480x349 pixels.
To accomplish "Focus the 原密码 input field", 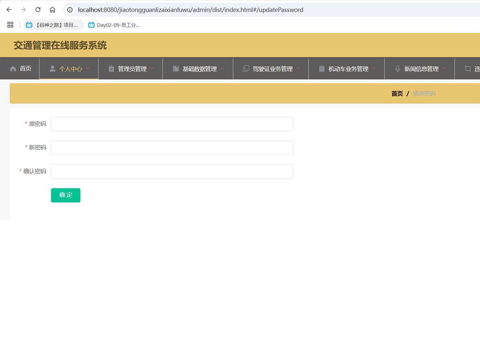I will click(x=172, y=124).
